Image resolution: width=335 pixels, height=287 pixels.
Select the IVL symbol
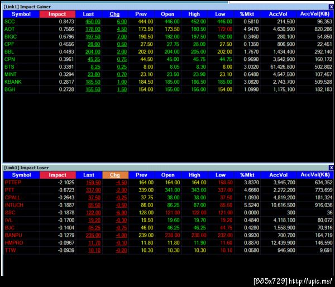click(9, 221)
